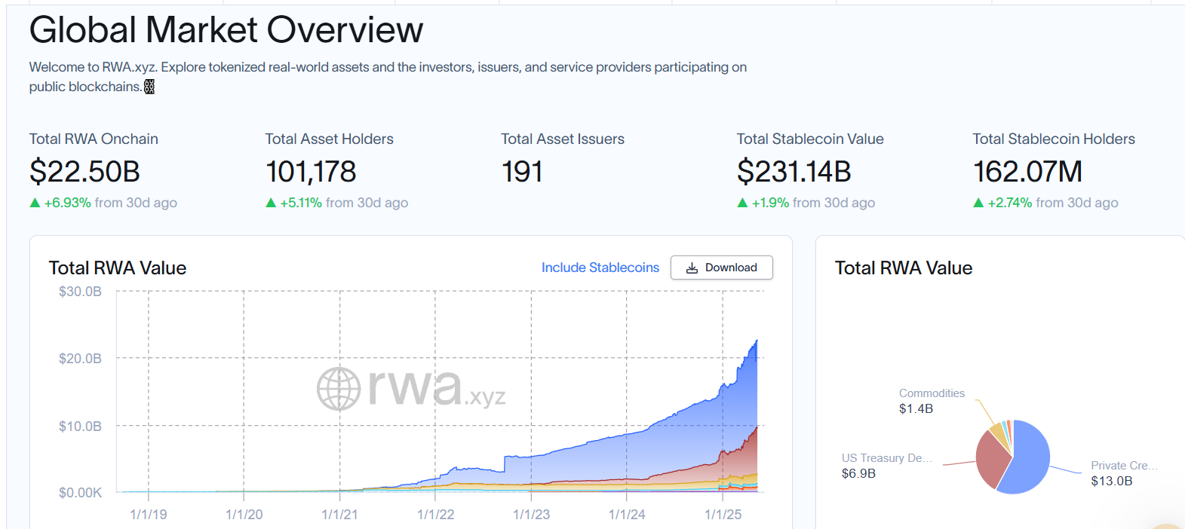Image resolution: width=1185 pixels, height=529 pixels.
Task: Click the Download button
Action: [721, 268]
